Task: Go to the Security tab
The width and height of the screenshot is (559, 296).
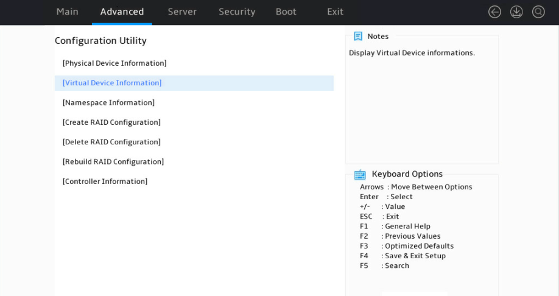Action: click(x=237, y=12)
